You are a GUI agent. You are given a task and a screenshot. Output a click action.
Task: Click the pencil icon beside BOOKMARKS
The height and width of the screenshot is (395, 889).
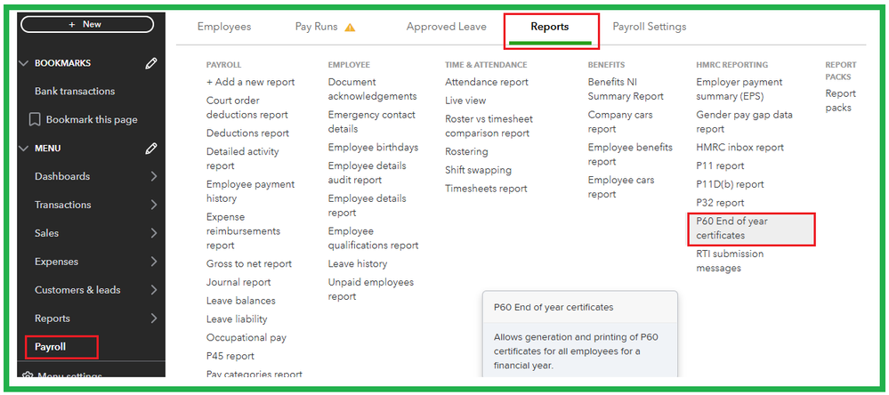(150, 63)
